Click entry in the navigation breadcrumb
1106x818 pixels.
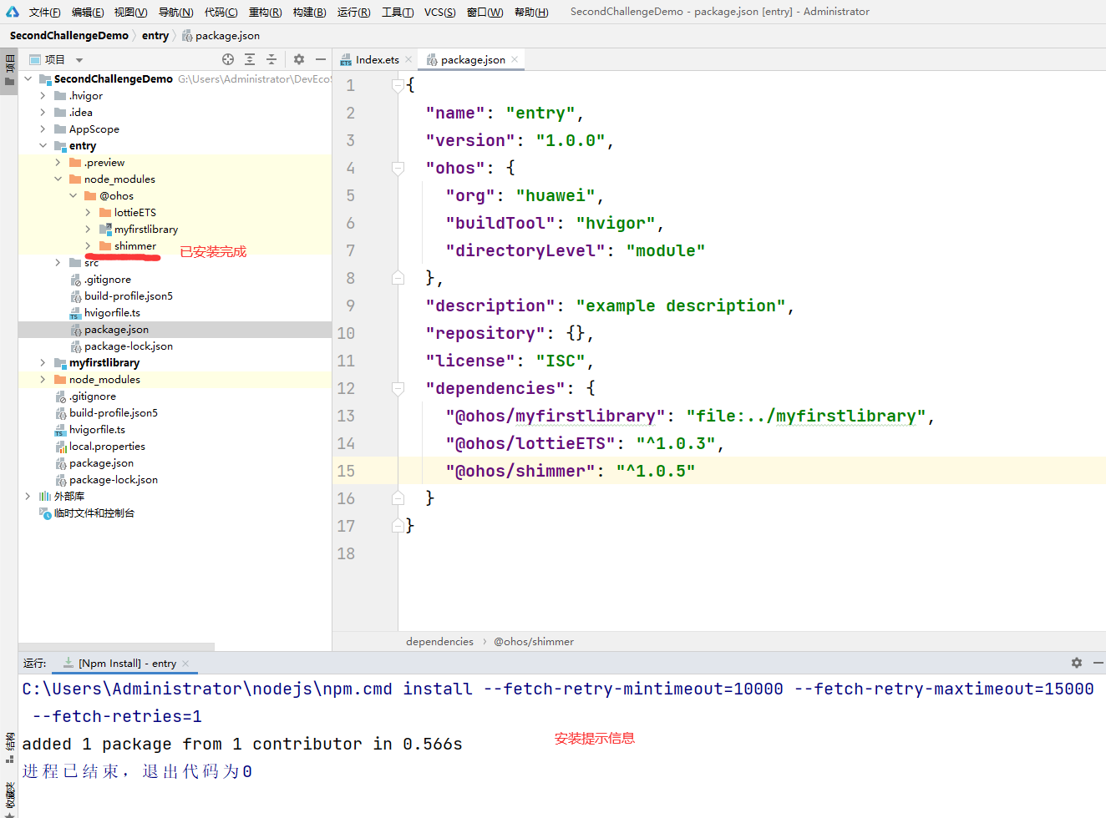click(155, 35)
